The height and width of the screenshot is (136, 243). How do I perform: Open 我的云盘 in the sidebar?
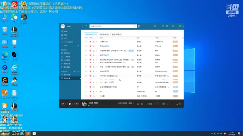pos(67,64)
